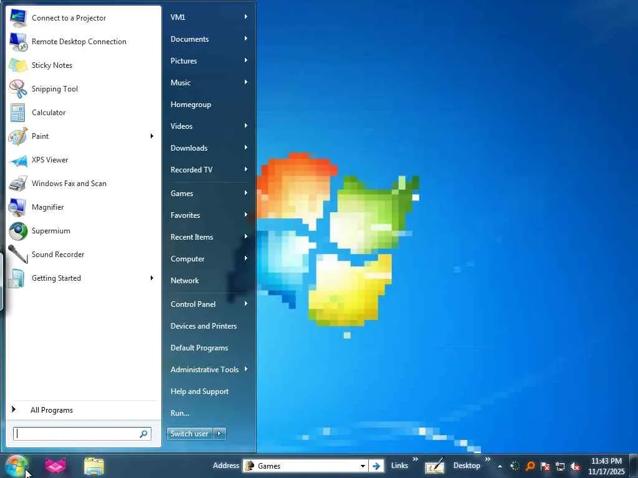Open XPS Viewer
This screenshot has height=478, width=638.
pyautogui.click(x=83, y=160)
